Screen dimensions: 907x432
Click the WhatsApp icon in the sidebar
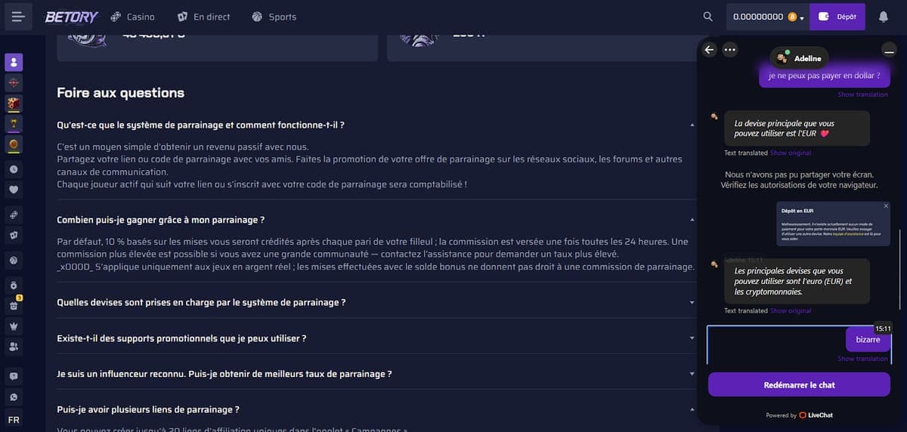tap(14, 397)
